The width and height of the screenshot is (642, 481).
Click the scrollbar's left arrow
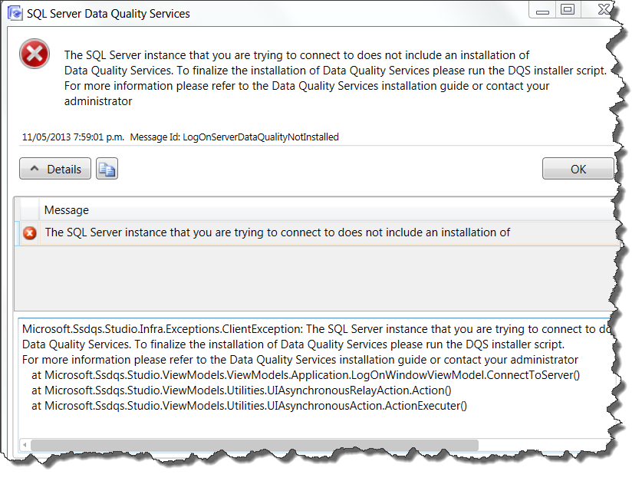click(24, 445)
